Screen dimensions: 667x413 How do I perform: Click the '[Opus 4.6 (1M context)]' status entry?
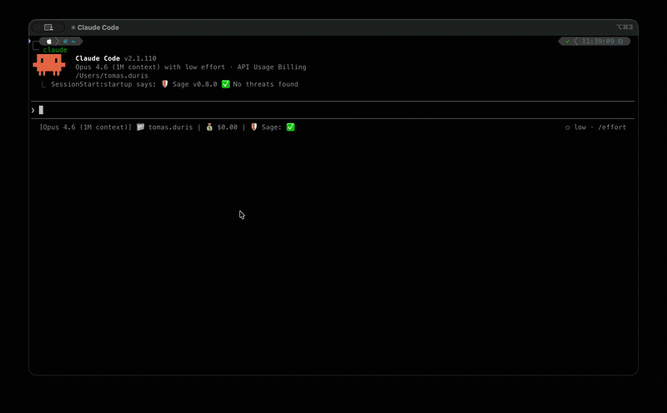pyautogui.click(x=86, y=127)
